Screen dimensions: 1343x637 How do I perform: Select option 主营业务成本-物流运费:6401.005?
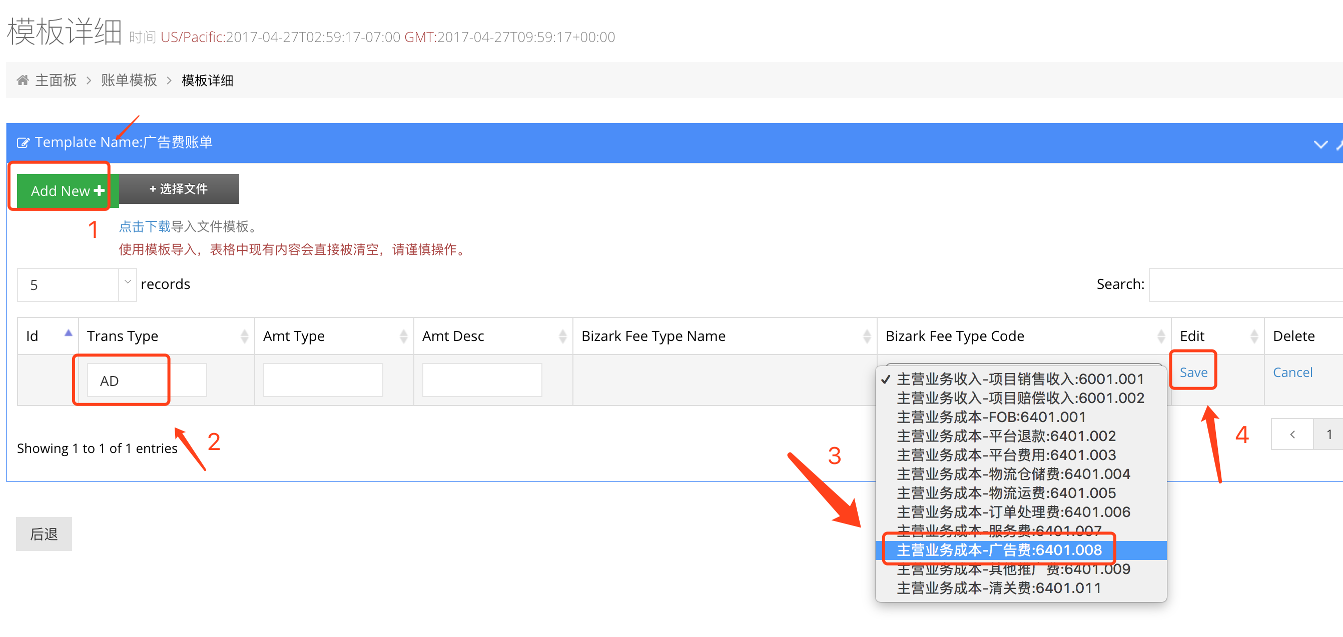(x=1021, y=492)
